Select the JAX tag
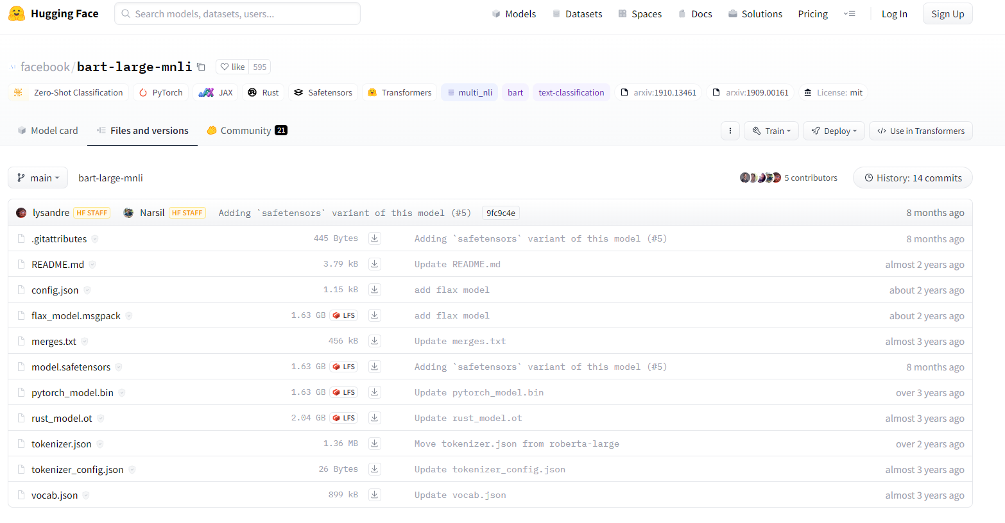This screenshot has width=1005, height=523. pyautogui.click(x=216, y=92)
